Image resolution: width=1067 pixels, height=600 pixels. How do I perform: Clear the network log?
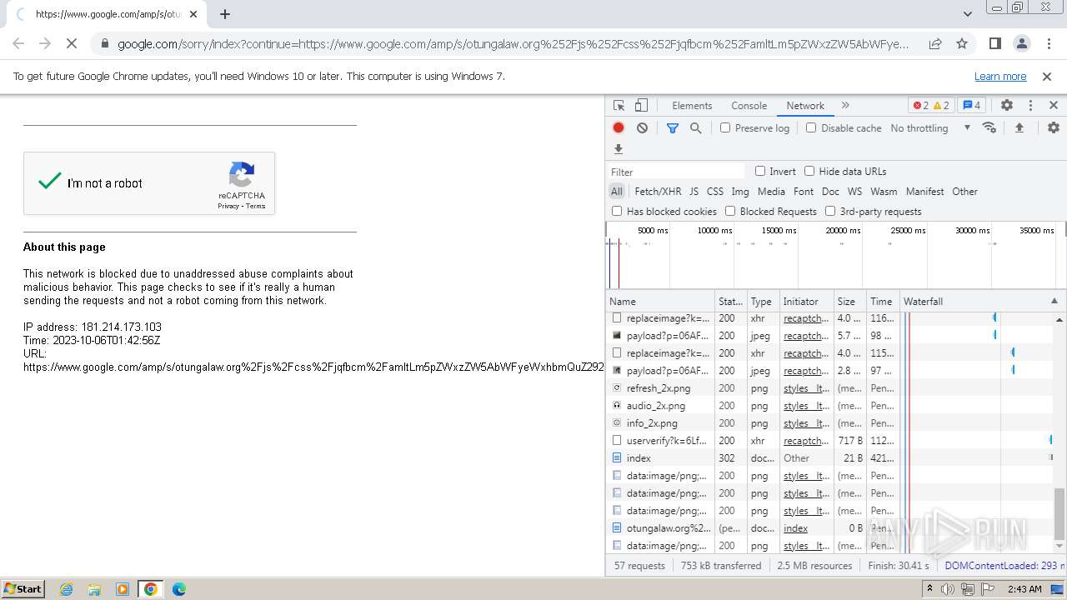click(642, 127)
